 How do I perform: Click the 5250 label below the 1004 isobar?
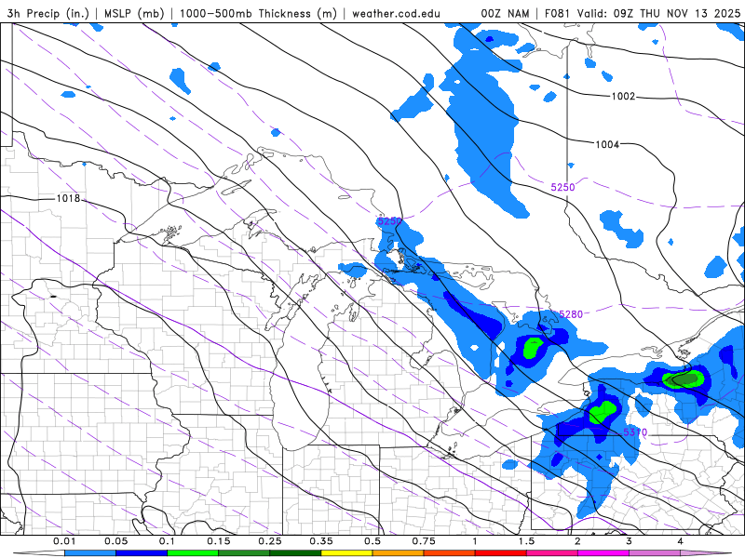point(562,188)
